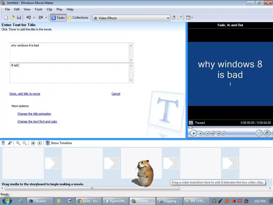
Task: Switch to Show Timeline view
Action: pos(58,143)
